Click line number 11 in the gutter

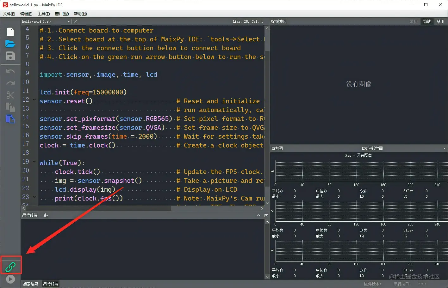pyautogui.click(x=26, y=91)
